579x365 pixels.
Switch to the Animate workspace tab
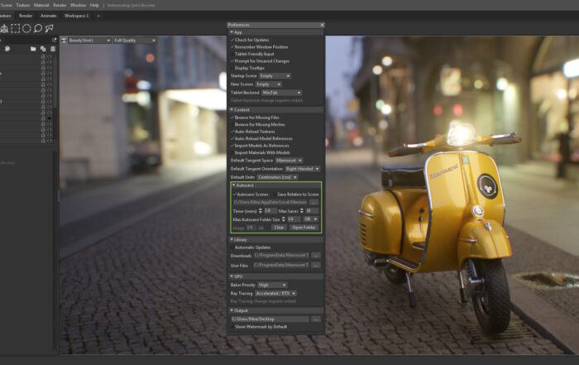click(x=48, y=16)
